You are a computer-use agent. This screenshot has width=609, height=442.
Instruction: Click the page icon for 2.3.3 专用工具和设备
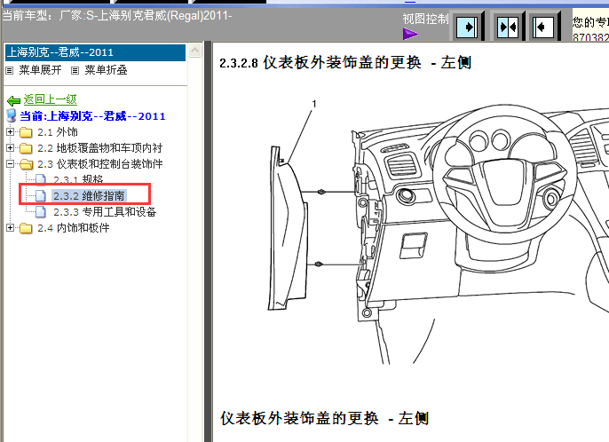[41, 211]
